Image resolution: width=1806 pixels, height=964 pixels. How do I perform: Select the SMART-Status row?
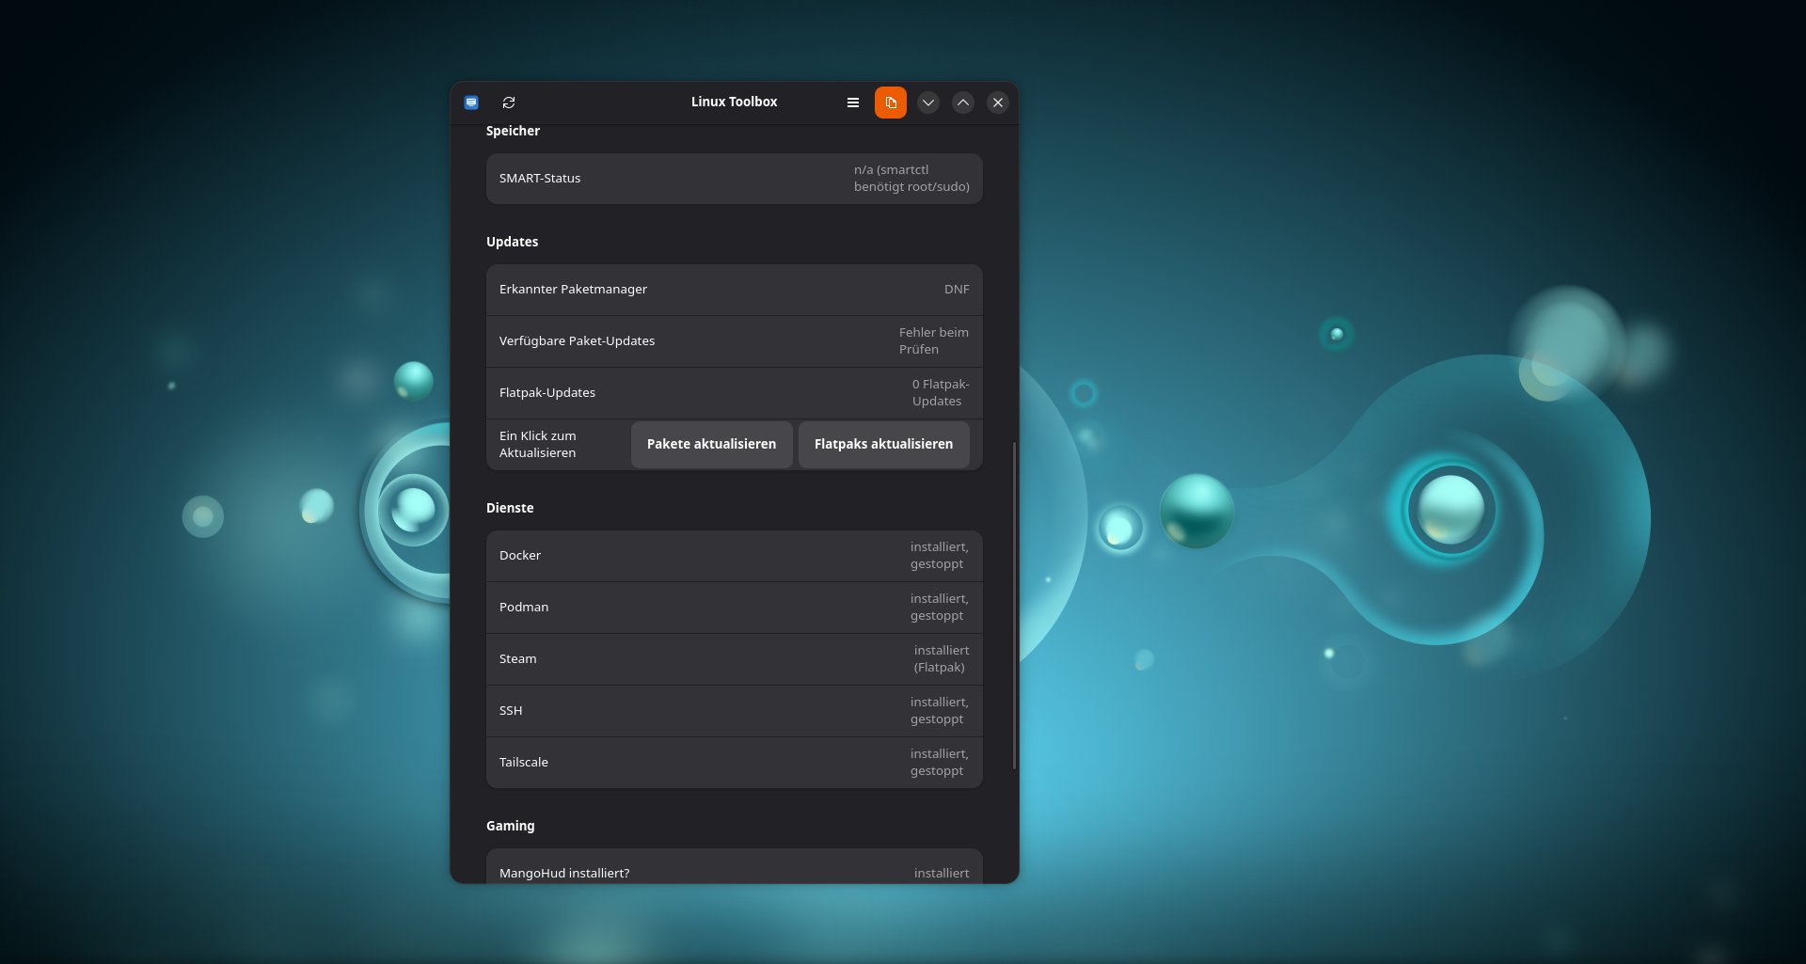click(735, 179)
